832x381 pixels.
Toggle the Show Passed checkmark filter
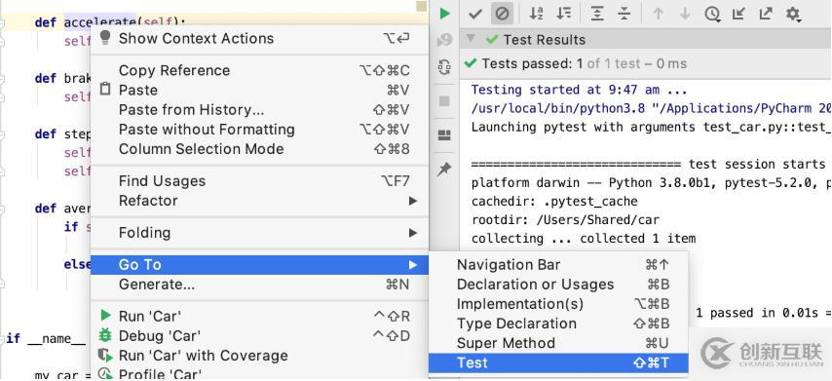(x=474, y=14)
